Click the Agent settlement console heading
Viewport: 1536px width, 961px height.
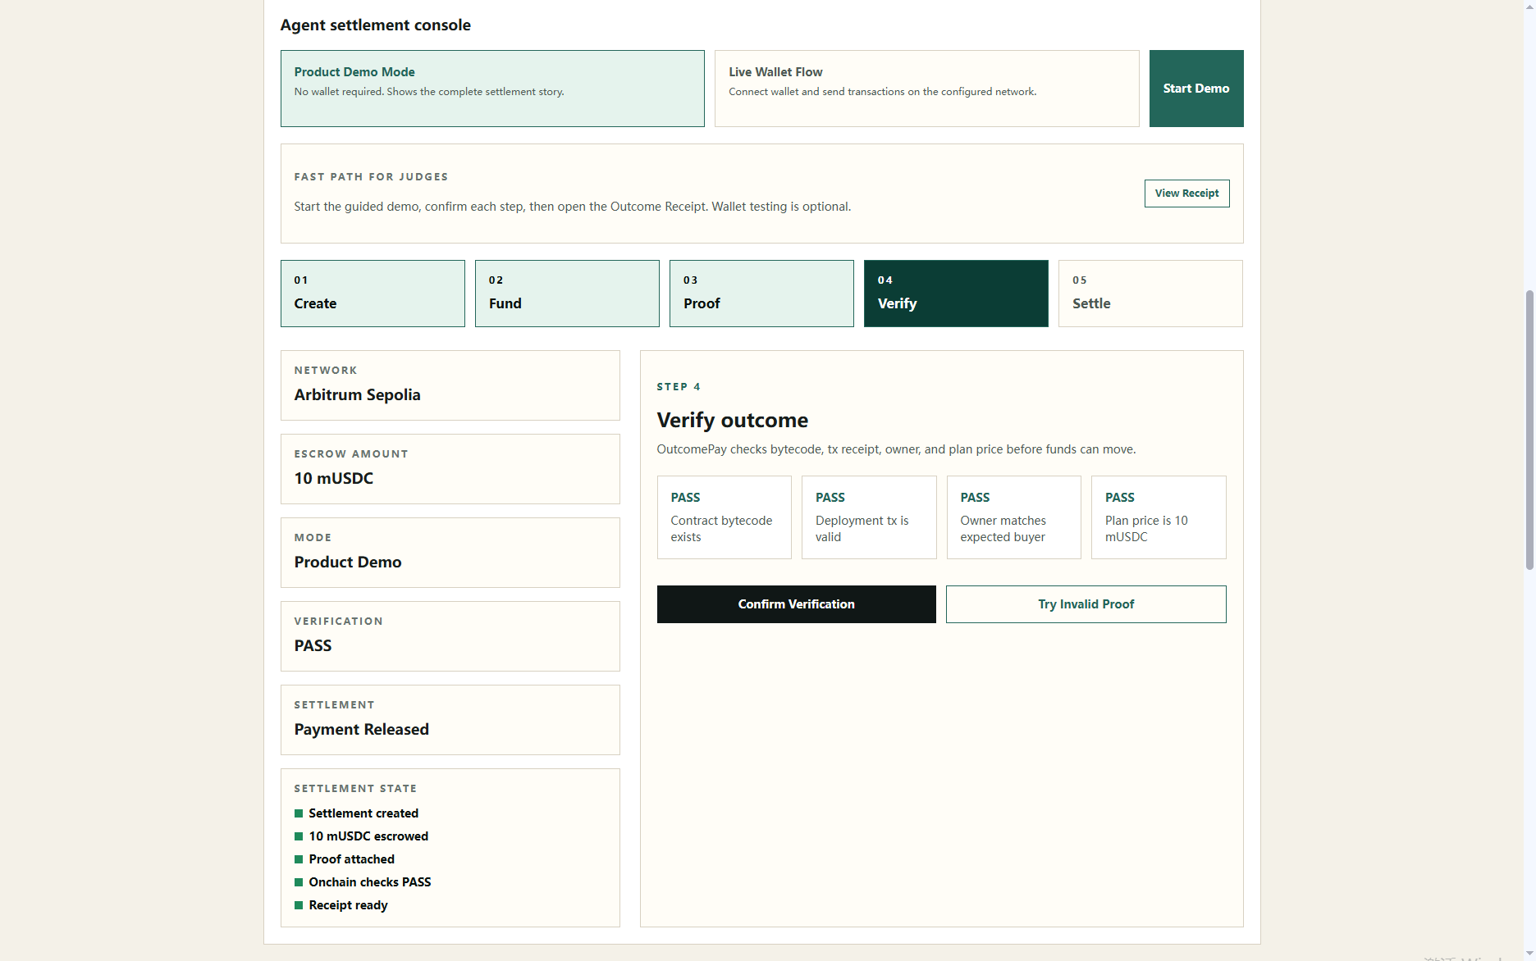(x=375, y=25)
